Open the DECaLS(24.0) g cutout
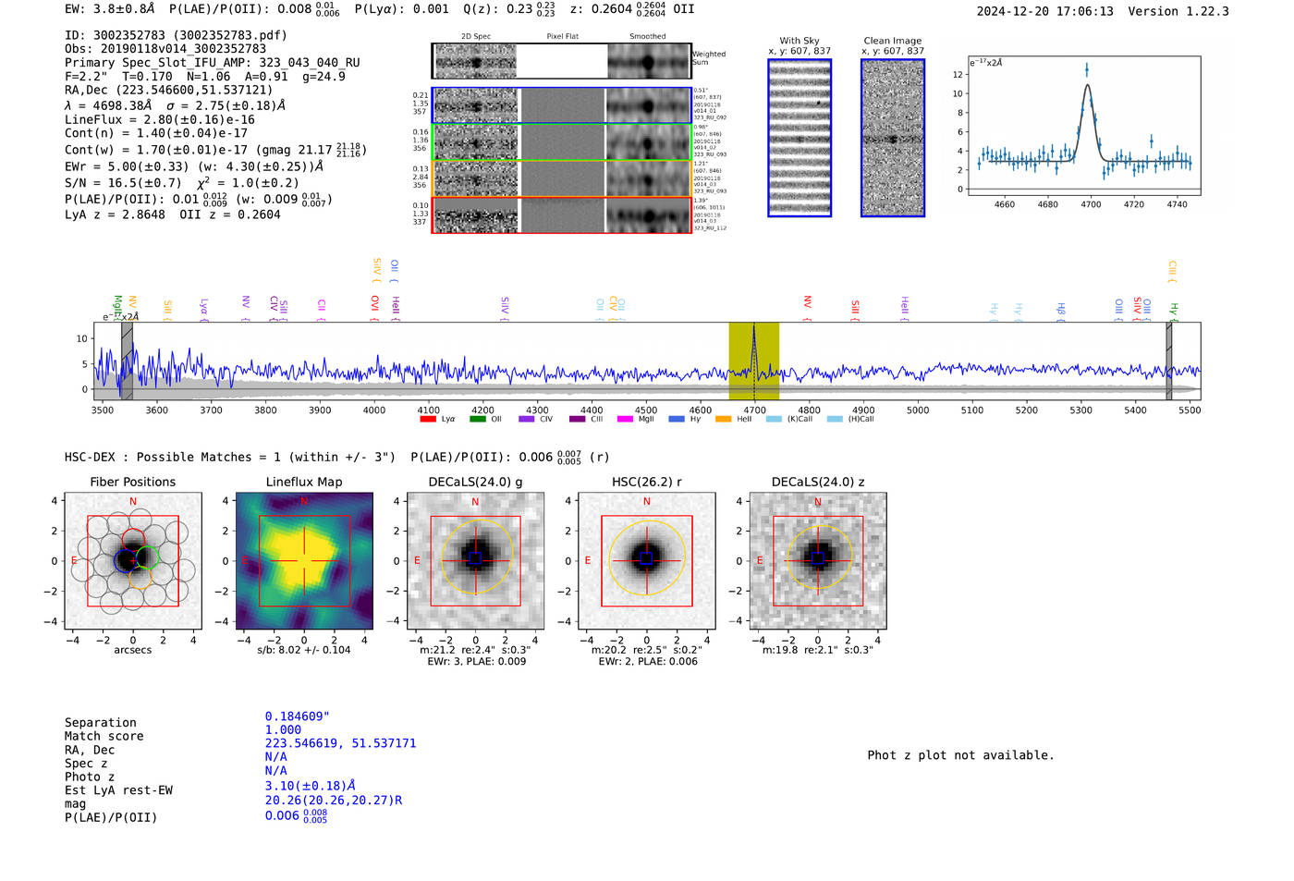 tap(475, 561)
